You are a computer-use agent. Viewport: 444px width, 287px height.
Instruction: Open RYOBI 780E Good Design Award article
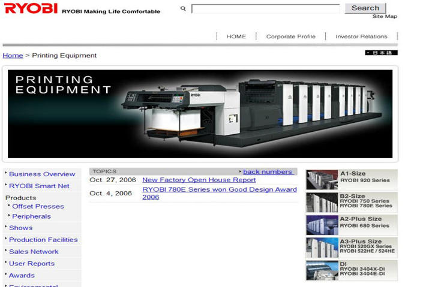tap(220, 193)
